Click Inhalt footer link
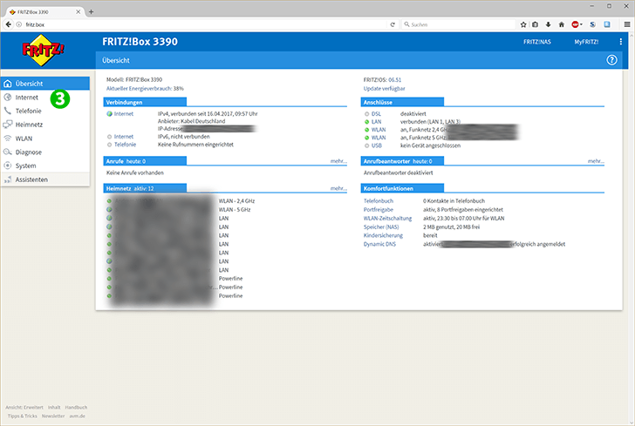This screenshot has height=426, width=635. click(x=54, y=408)
